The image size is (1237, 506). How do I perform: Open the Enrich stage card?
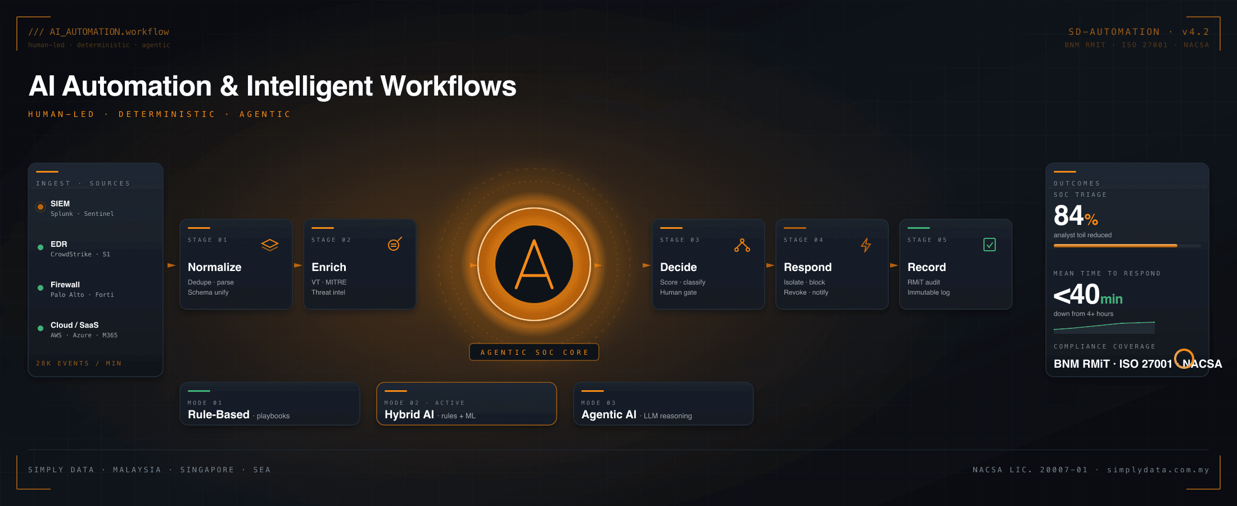pos(360,264)
